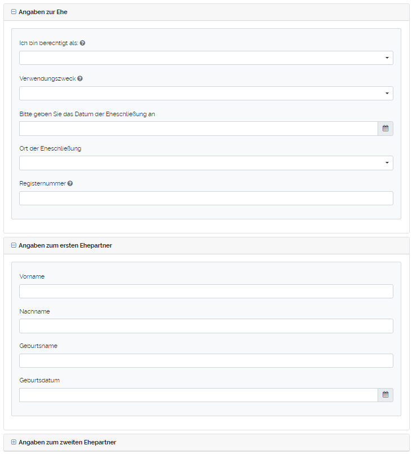Expand the 'Angaben zum zweiten Ehepartner' section
Image resolution: width=412 pixels, height=454 pixels.
tap(14, 442)
